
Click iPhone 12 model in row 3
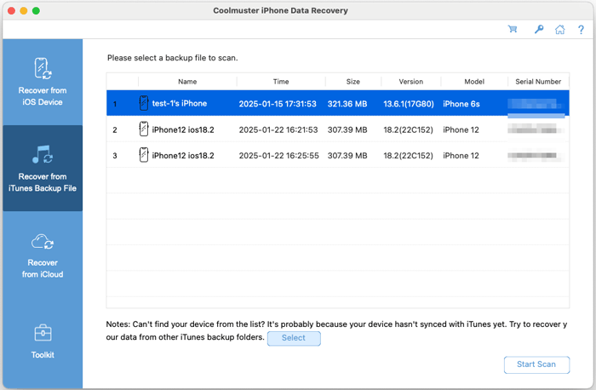click(461, 156)
